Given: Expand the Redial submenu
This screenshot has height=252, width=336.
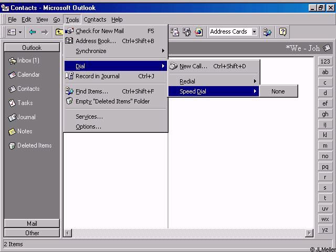Looking at the screenshot, I should tap(214, 81).
